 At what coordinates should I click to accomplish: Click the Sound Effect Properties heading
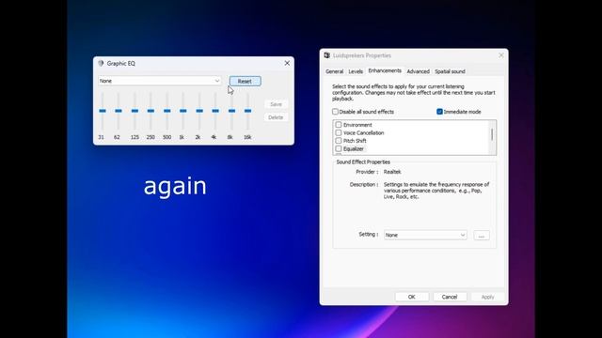click(363, 162)
